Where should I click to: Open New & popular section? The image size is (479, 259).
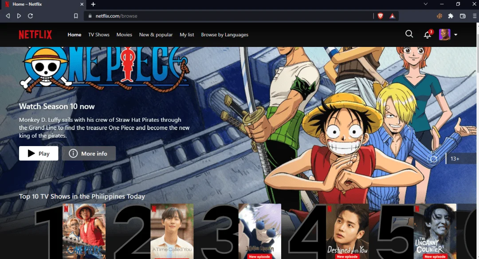pyautogui.click(x=156, y=35)
